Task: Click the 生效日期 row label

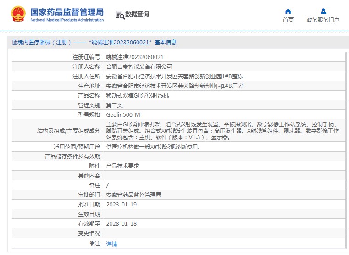Action: coord(89,214)
